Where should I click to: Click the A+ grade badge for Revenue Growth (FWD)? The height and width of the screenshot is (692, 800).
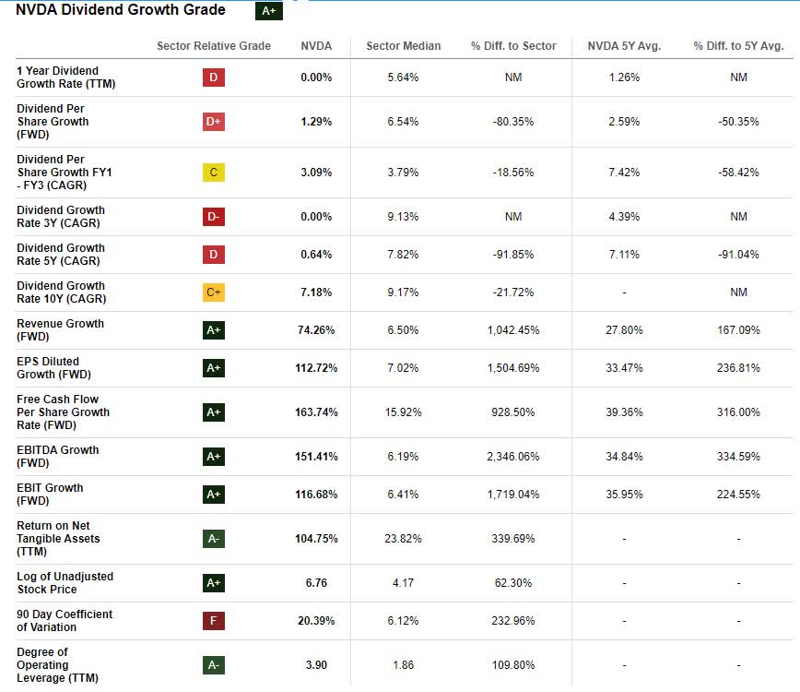tap(214, 330)
